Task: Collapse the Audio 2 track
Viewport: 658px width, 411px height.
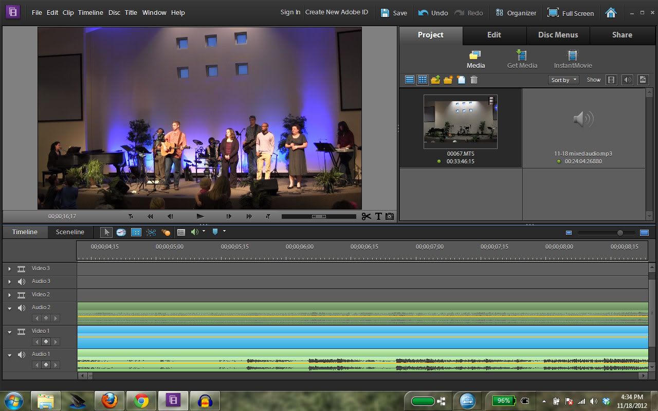Action: [9, 308]
